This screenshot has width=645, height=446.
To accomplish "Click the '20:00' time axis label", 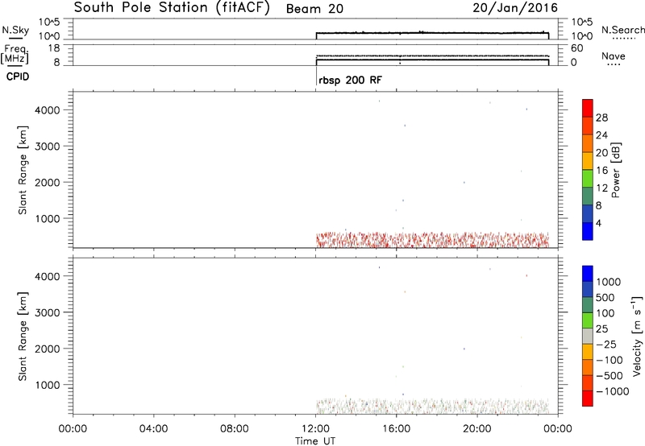I will tap(477, 428).
